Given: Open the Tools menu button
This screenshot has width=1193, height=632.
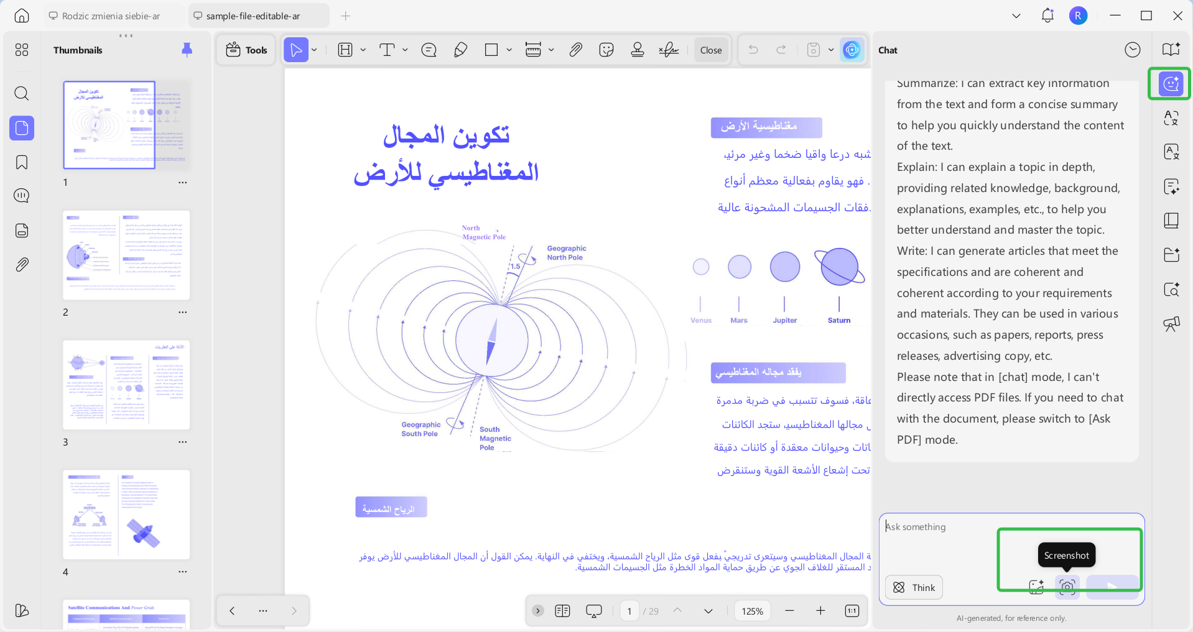Looking at the screenshot, I should point(246,50).
